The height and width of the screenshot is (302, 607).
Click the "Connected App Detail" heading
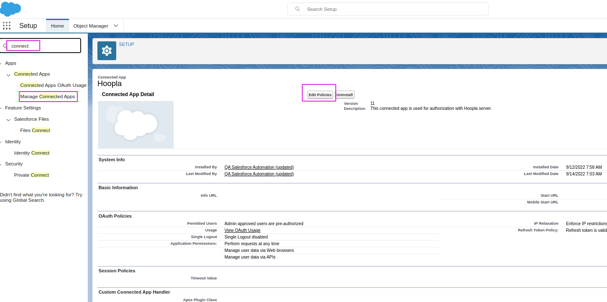coord(128,94)
